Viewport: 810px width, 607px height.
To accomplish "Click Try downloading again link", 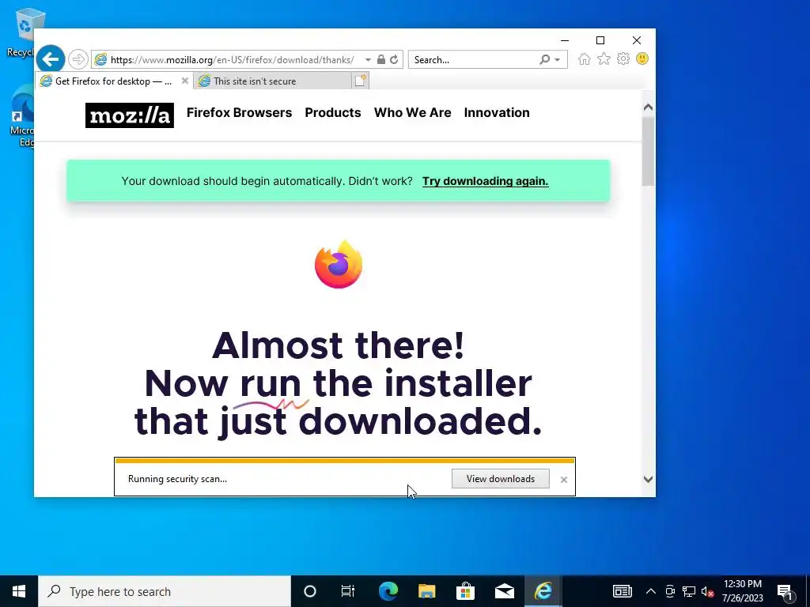I will click(x=485, y=181).
